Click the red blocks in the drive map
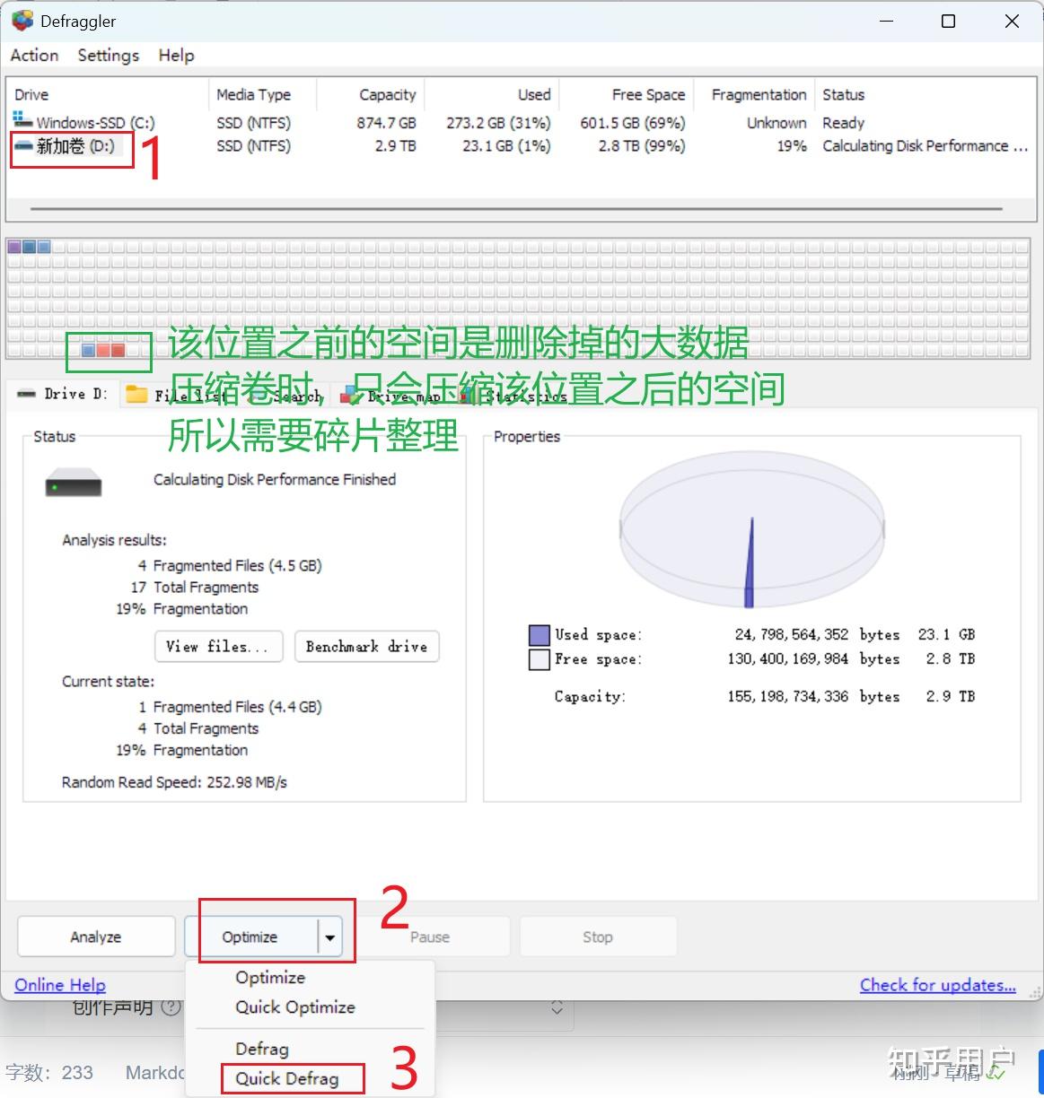The width and height of the screenshot is (1044, 1098). (110, 351)
